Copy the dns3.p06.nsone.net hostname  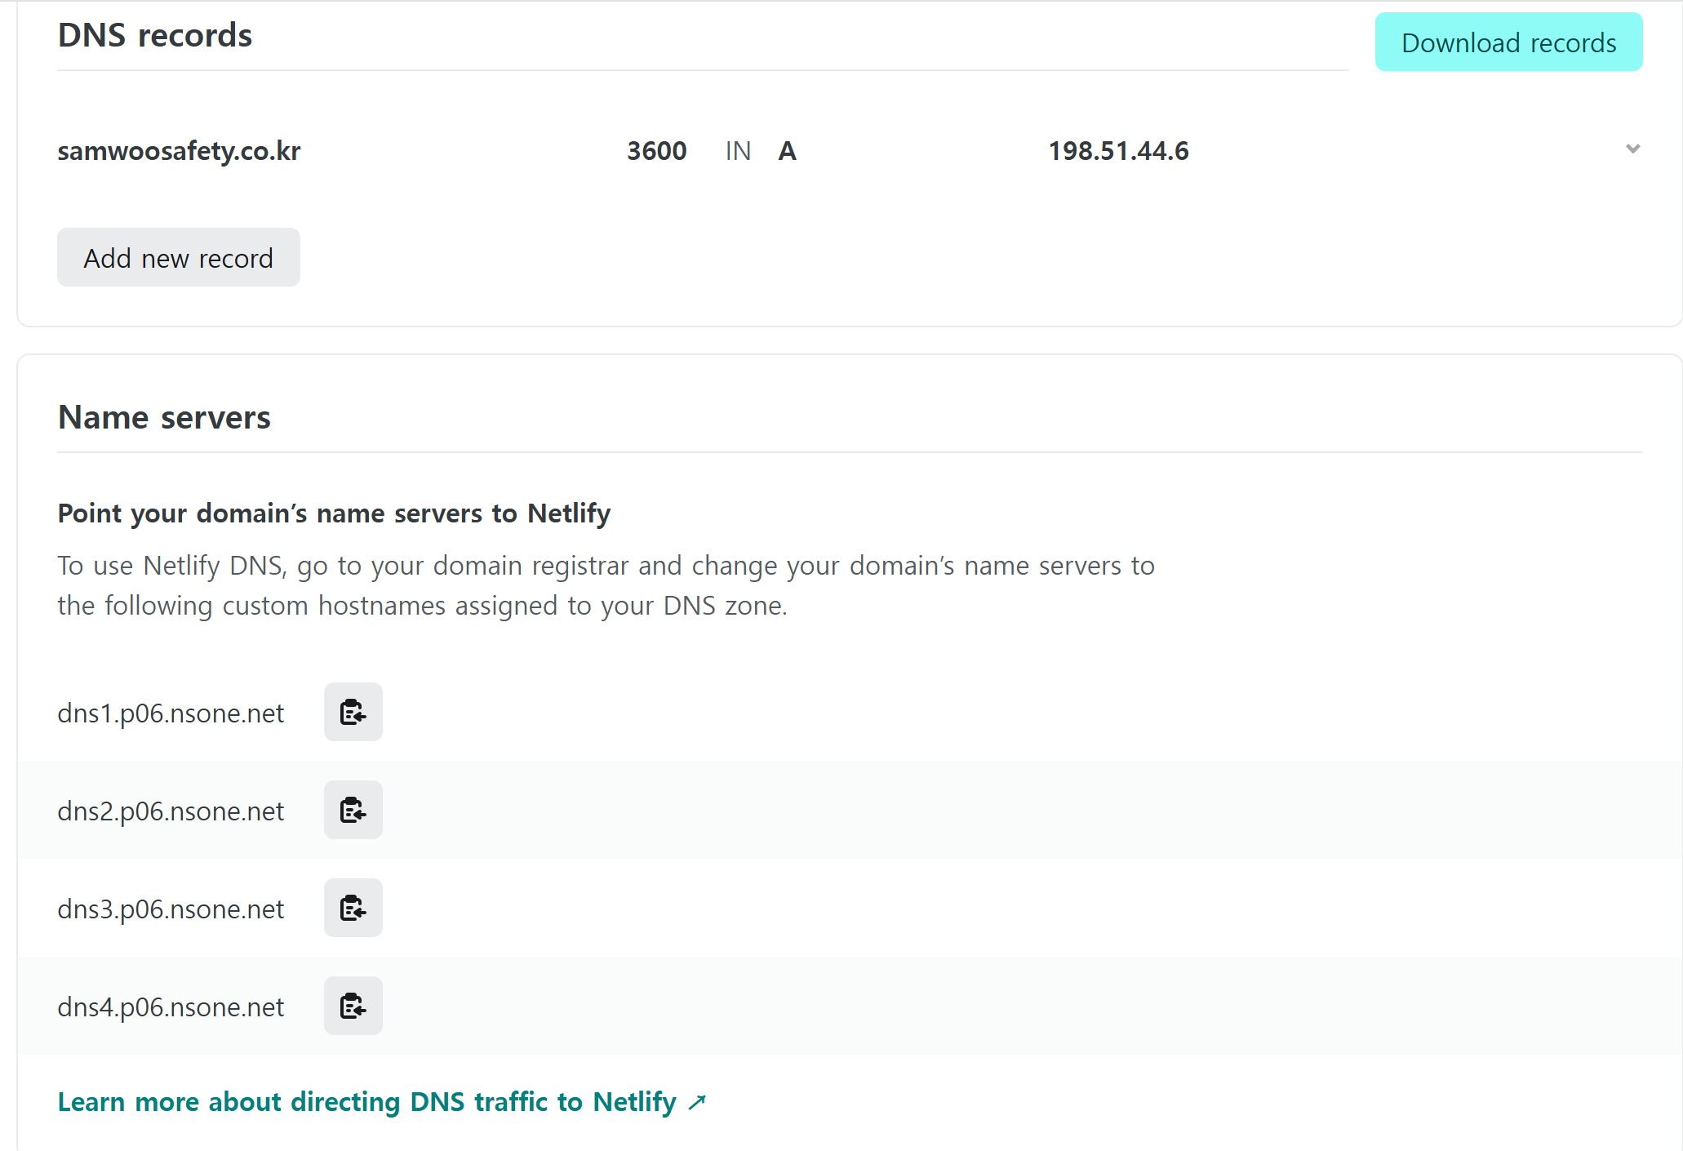coord(353,908)
